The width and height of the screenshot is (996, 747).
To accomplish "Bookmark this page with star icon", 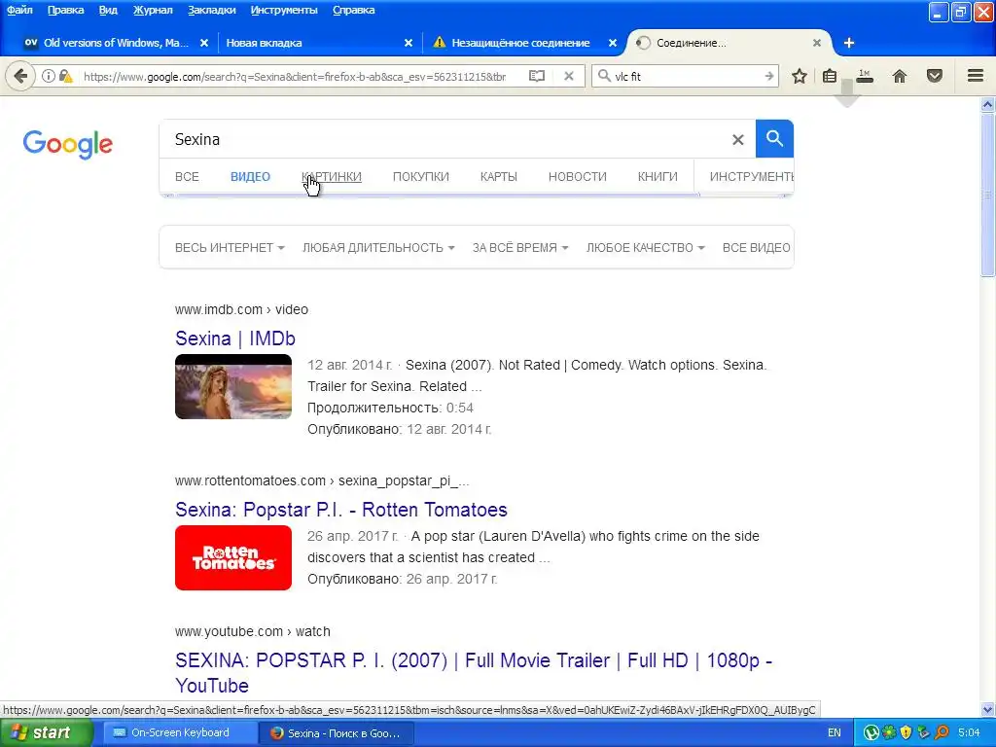I will [x=800, y=76].
